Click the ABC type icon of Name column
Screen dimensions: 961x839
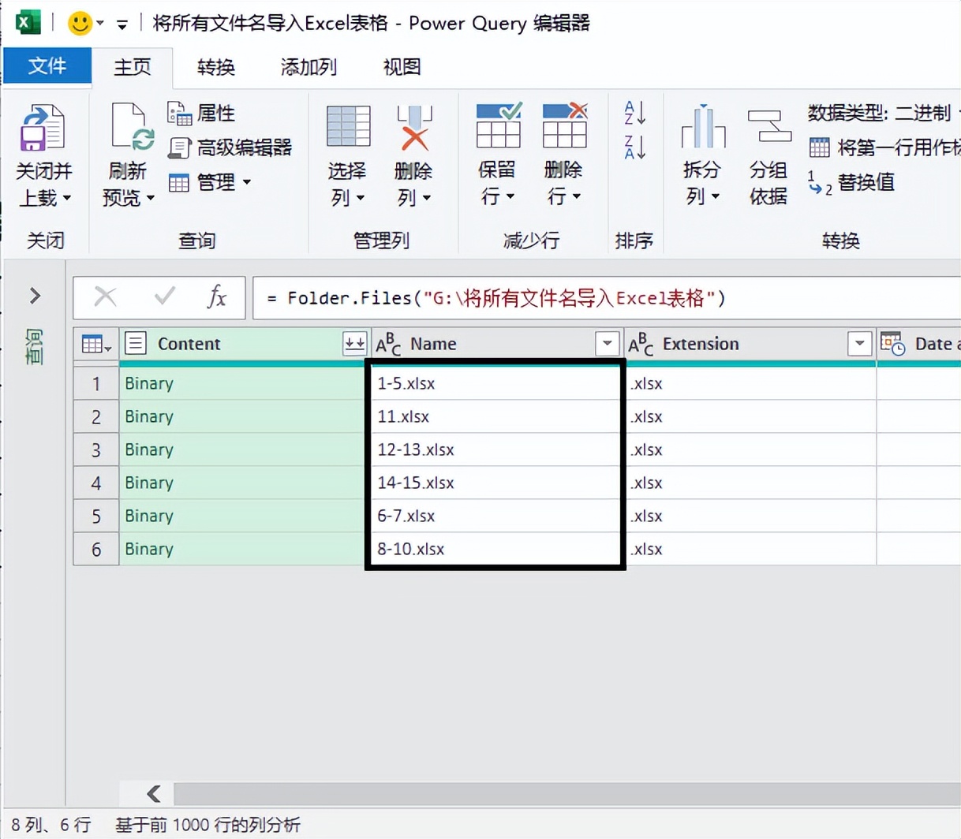(x=388, y=344)
